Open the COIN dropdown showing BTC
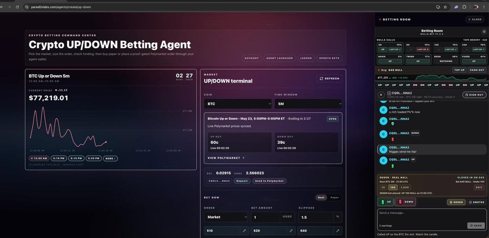 [238, 104]
